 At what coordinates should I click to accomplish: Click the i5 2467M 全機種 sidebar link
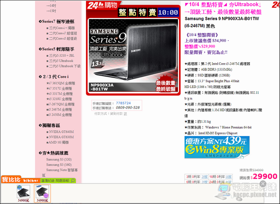tap(59, 109)
